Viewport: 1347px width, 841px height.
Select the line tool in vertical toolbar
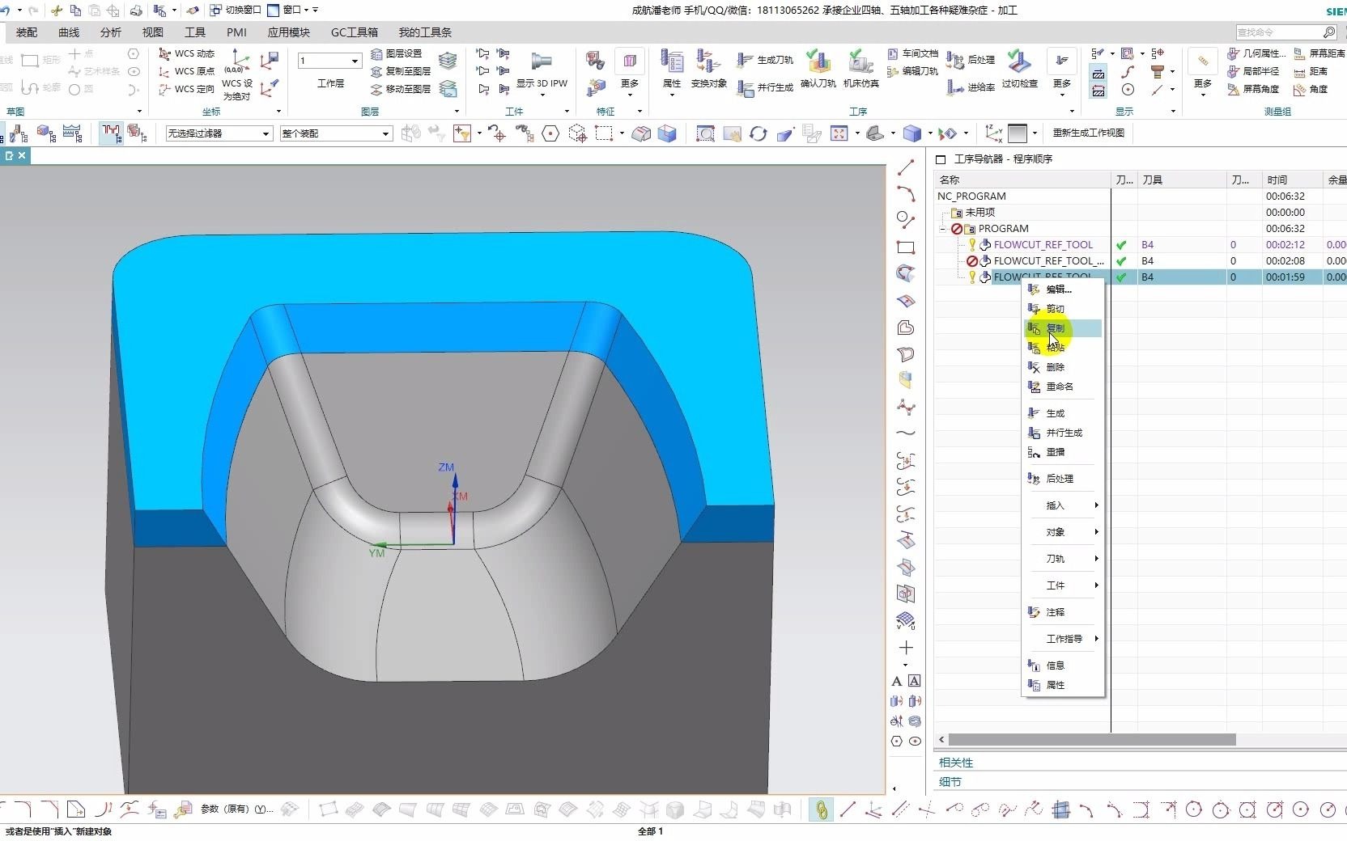tap(906, 167)
